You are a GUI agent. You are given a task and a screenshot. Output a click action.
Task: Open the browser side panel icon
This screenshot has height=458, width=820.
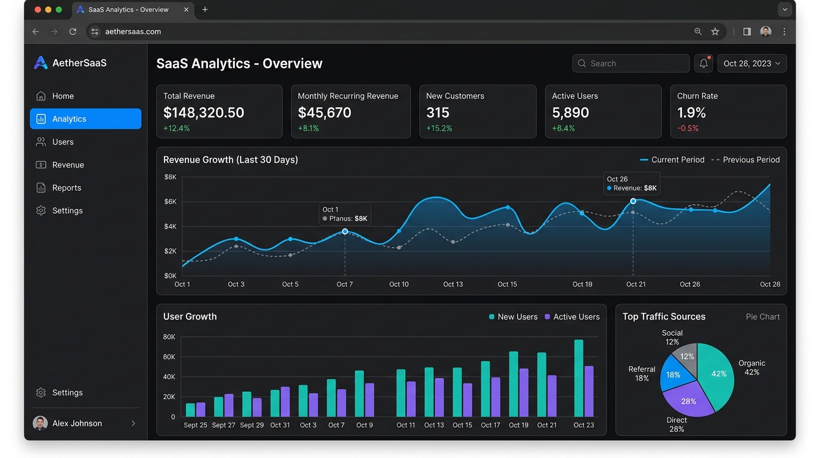747,32
